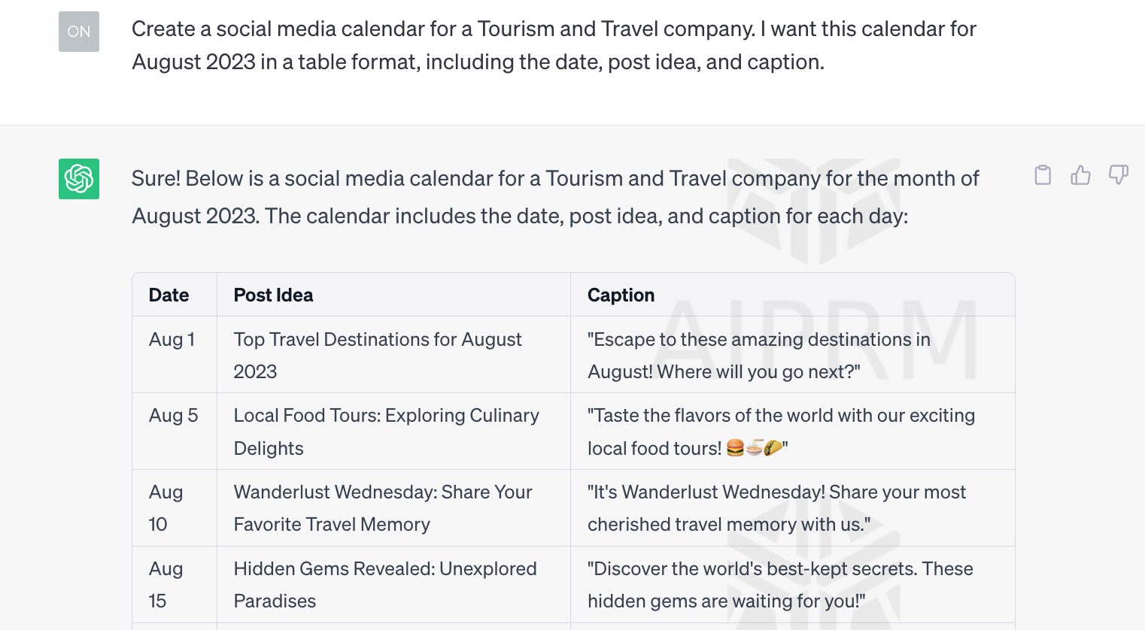The height and width of the screenshot is (630, 1145).
Task: Copy the response with the clipboard icon
Action: tap(1043, 175)
